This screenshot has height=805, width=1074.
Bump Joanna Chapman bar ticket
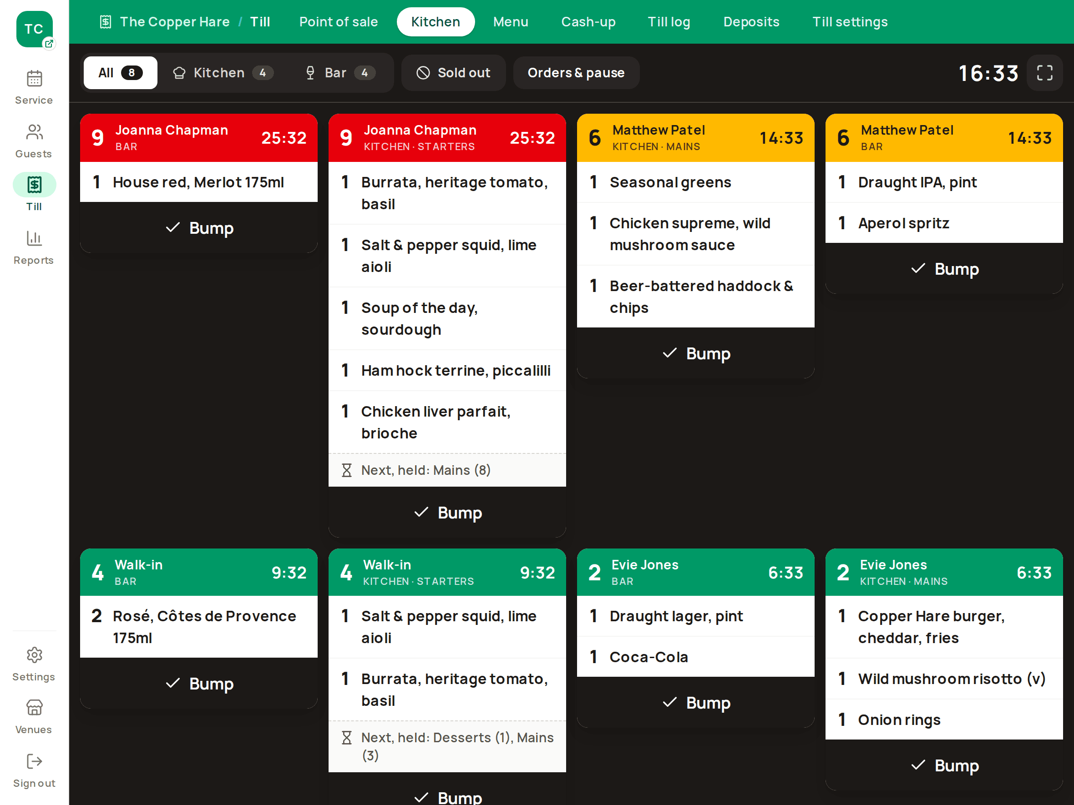click(x=199, y=227)
